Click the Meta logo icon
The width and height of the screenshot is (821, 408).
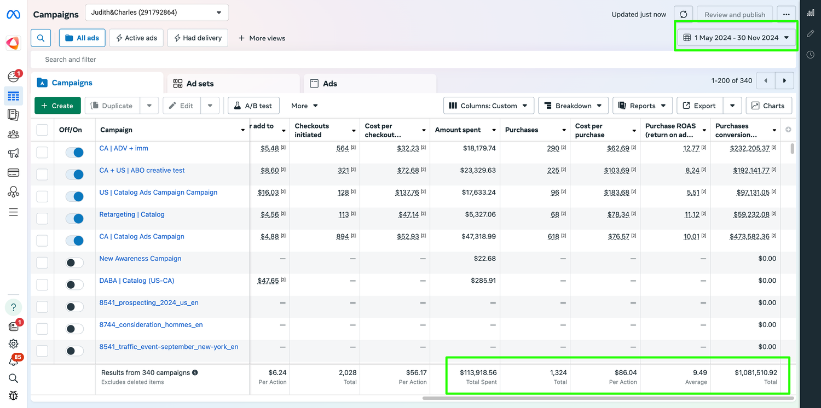(13, 15)
